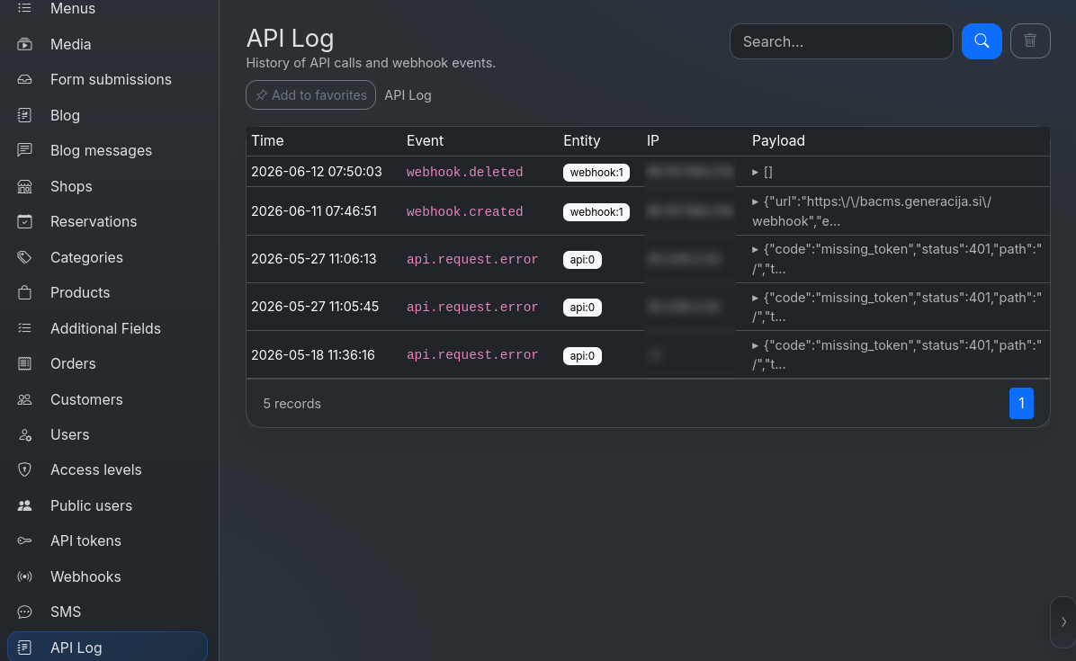Go to the Reservations page
The height and width of the screenshot is (661, 1076).
coord(94,221)
